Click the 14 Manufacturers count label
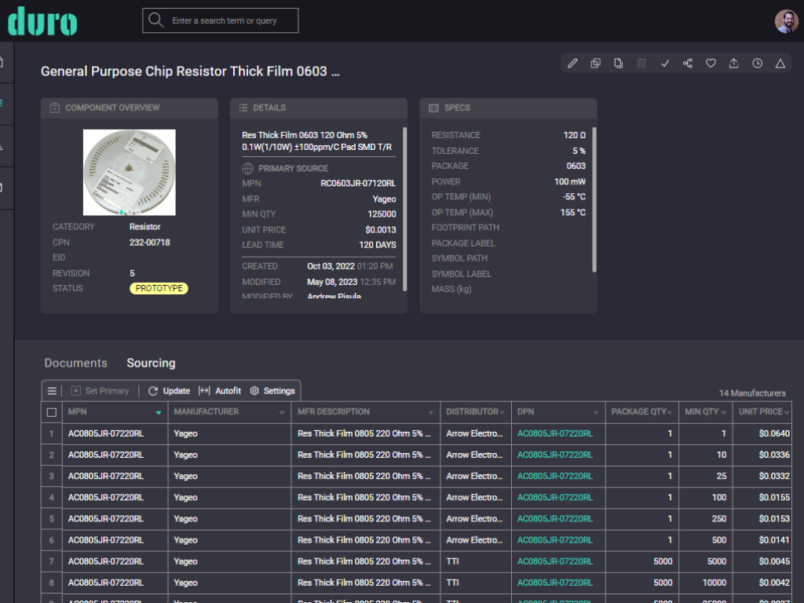The width and height of the screenshot is (804, 603). pos(752,393)
